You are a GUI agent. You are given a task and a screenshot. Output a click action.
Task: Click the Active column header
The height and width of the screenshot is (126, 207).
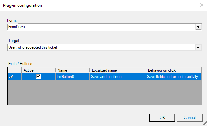38,70
